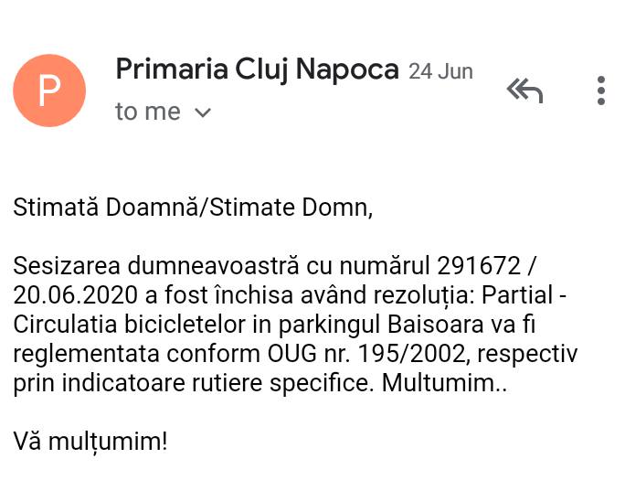The width and height of the screenshot is (625, 480).
Task: Click the word 'Partial' in the resolution
Action: pos(517,295)
